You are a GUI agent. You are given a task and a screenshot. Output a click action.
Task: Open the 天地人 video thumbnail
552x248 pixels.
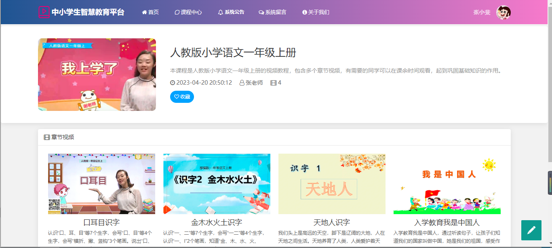click(332, 184)
